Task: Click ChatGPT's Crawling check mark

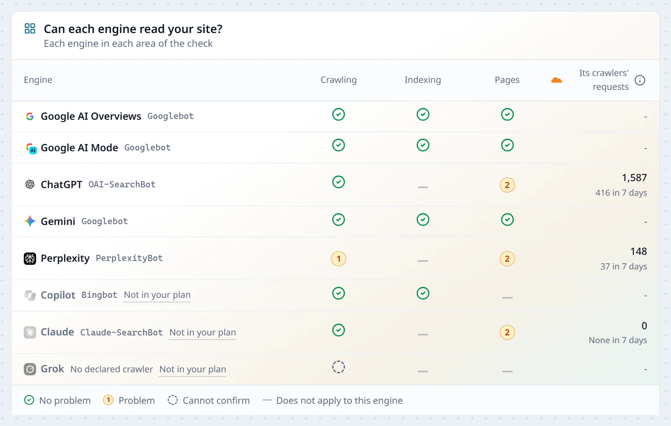Action: coord(338,182)
